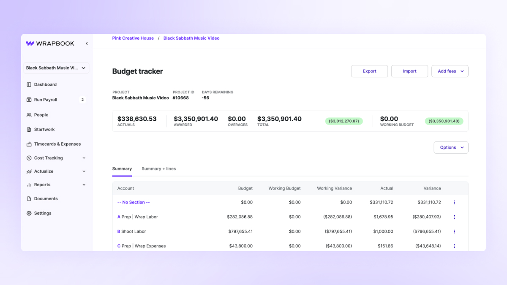Open the C Prep | Wrap Expenses account
The height and width of the screenshot is (285, 507).
pyautogui.click(x=142, y=246)
